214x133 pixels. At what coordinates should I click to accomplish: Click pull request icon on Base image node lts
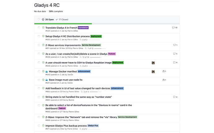[163, 80]
